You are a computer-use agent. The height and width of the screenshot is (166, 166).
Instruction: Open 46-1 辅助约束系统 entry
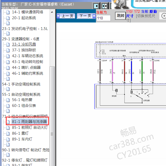(28, 73)
